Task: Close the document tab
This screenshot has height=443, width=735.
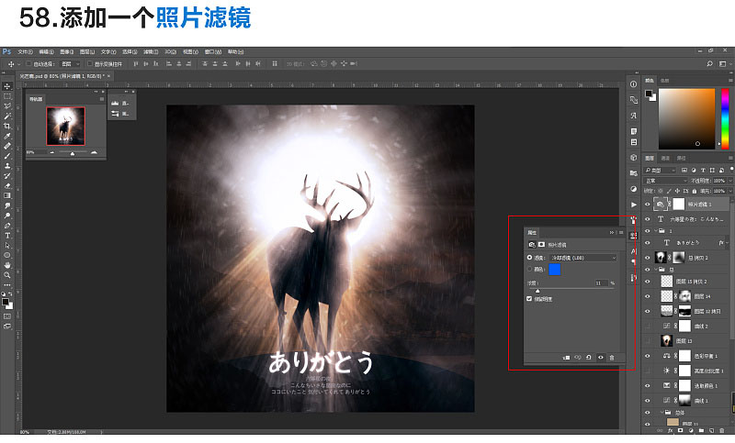Action: 108,76
